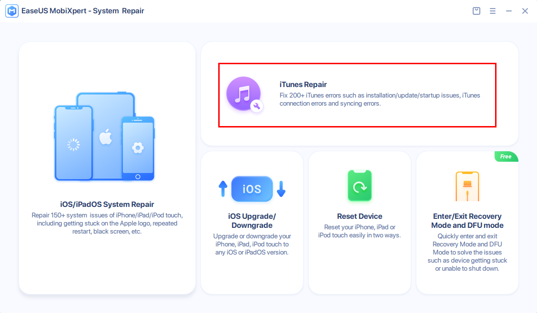The width and height of the screenshot is (537, 313).
Task: Open iOS Upgrade/Downgrade title
Action: tap(252, 221)
